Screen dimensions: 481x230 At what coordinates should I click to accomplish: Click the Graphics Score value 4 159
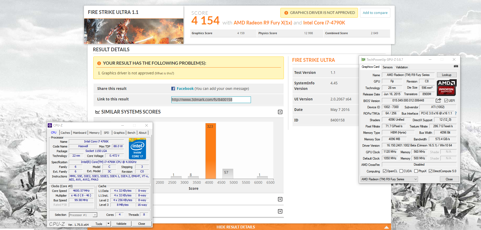(241, 33)
